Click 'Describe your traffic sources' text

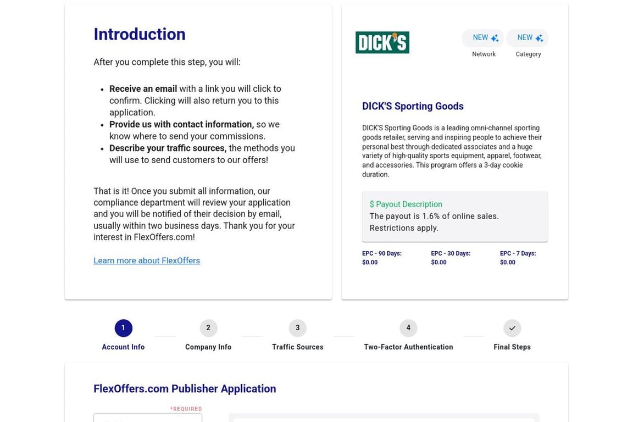[x=168, y=148]
